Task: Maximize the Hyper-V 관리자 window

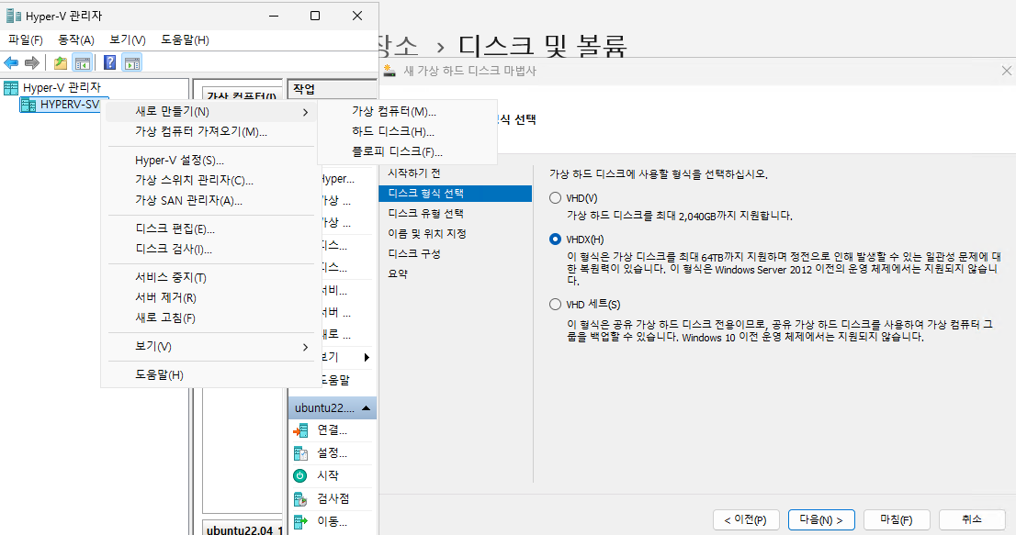Action: [315, 16]
